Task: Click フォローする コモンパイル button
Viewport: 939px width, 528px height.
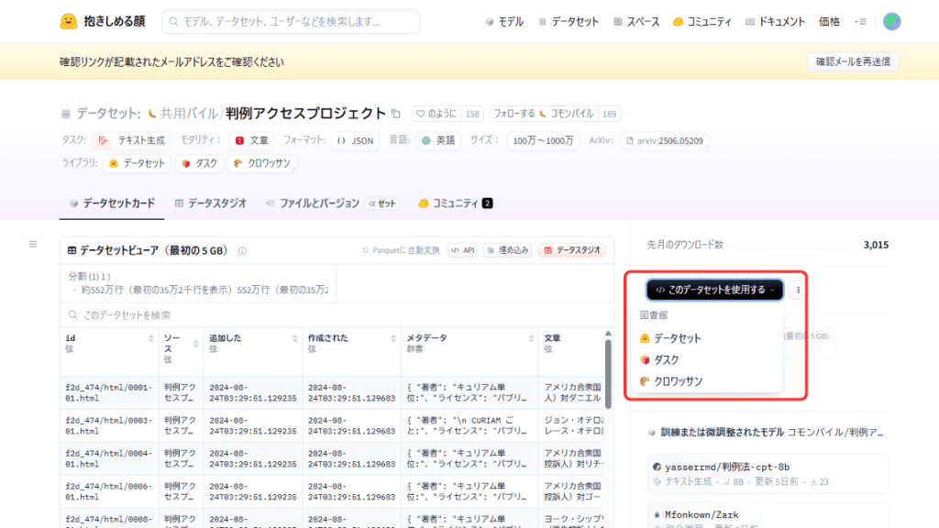Action: [x=544, y=114]
